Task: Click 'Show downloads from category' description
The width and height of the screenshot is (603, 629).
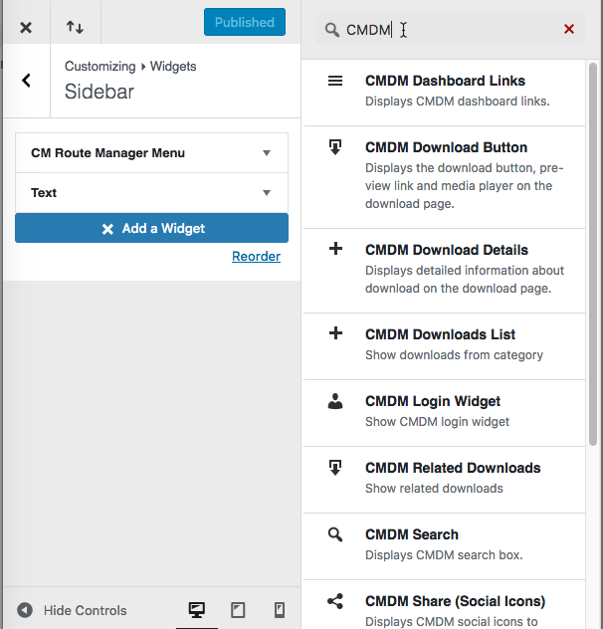Action: coord(454,355)
